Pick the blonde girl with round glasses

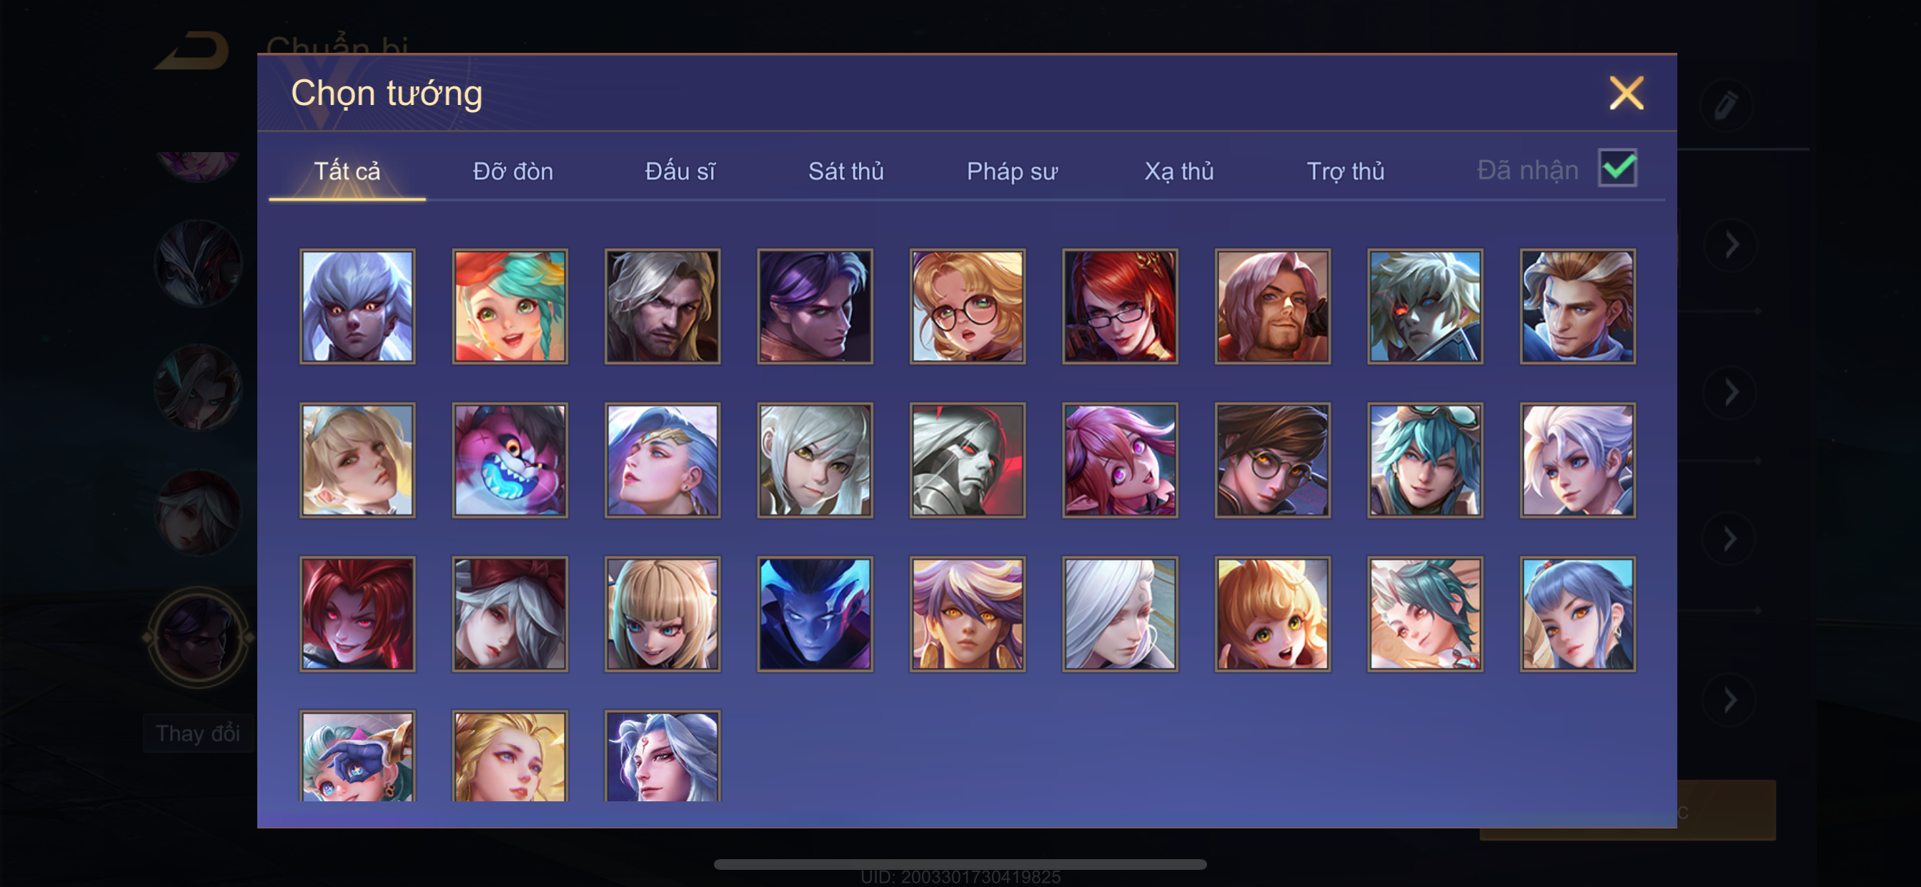967,306
